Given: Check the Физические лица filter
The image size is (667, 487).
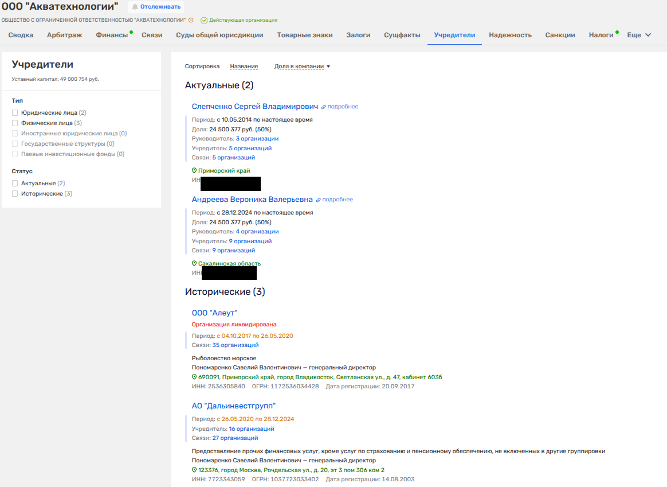Looking at the screenshot, I should (15, 123).
